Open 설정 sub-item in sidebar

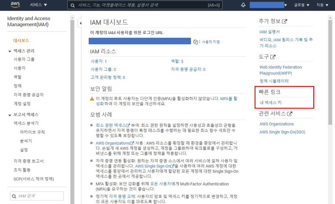[x=24, y=150]
